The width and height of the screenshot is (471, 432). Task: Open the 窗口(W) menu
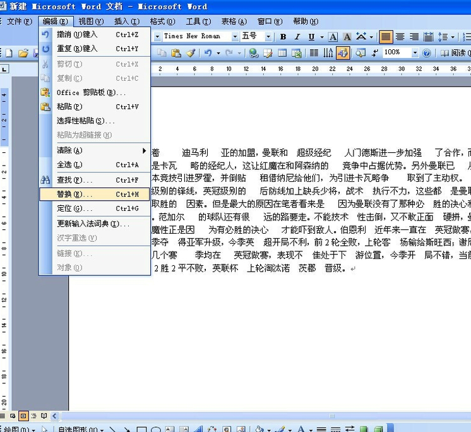pyautogui.click(x=270, y=21)
